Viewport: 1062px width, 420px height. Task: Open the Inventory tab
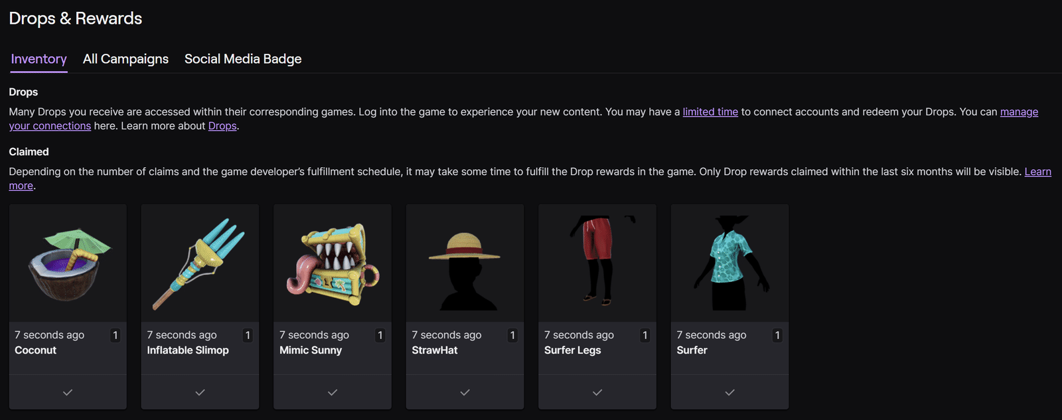coord(38,59)
